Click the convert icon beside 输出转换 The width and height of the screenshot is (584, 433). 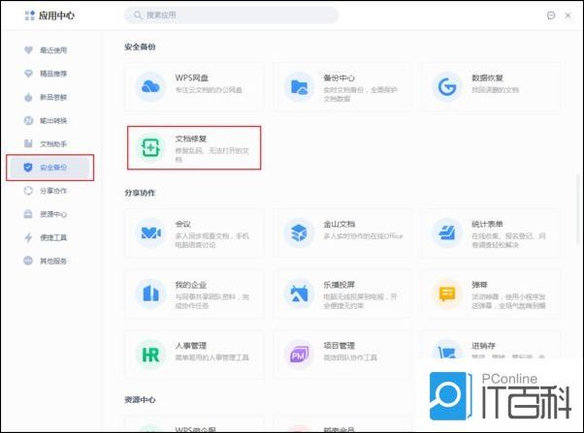(28, 120)
